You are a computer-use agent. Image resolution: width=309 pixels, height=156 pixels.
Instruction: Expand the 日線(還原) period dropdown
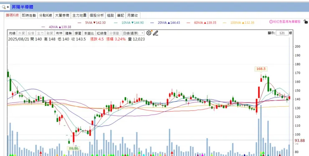[133, 33]
